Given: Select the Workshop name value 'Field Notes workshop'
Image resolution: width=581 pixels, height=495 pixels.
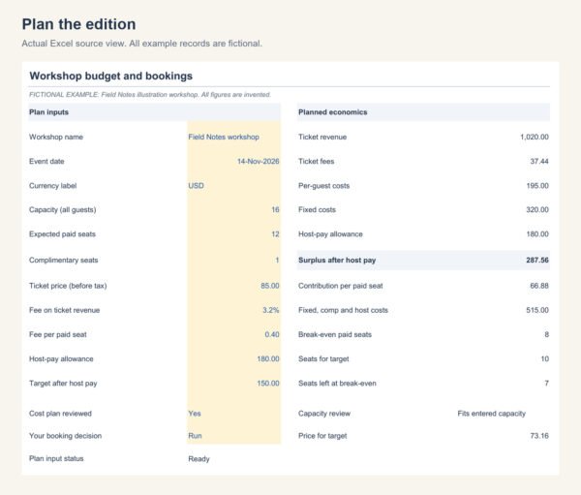Looking at the screenshot, I should [x=224, y=137].
